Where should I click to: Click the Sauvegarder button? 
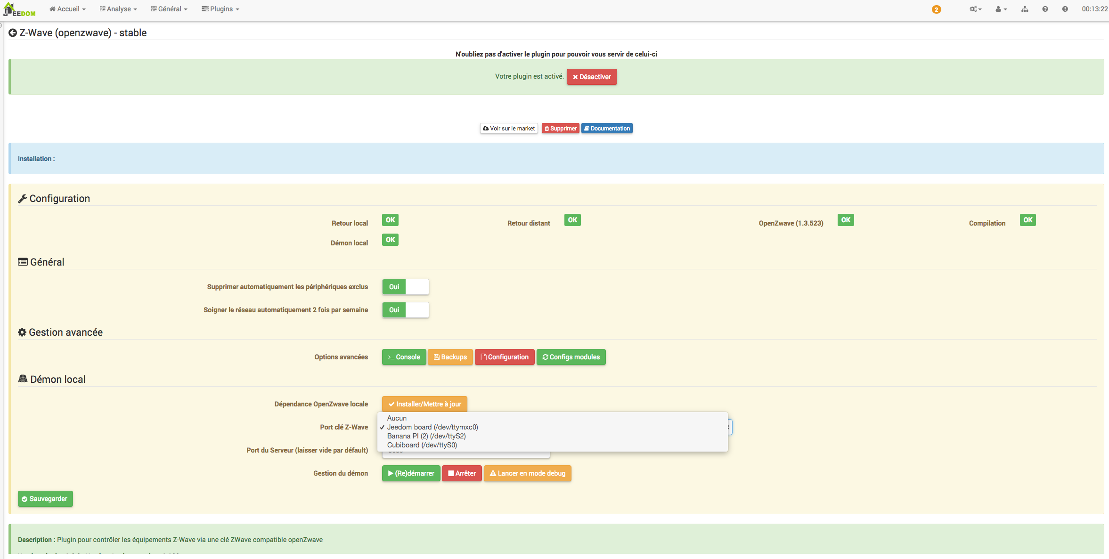coord(45,499)
